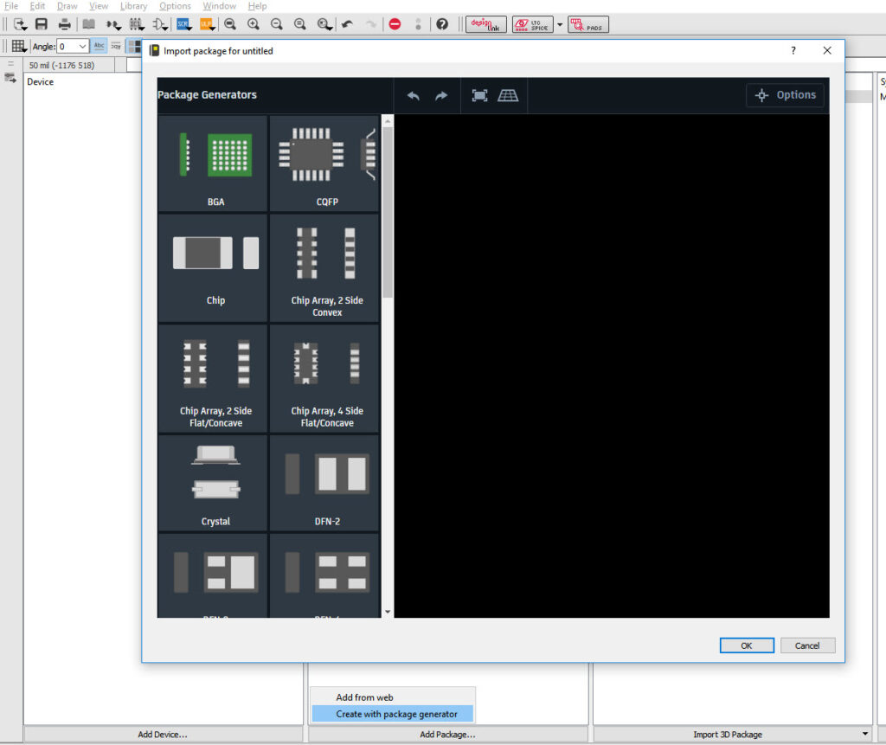Click the Help question mark icon
Viewport: 886px width, 745px height.
(x=442, y=24)
